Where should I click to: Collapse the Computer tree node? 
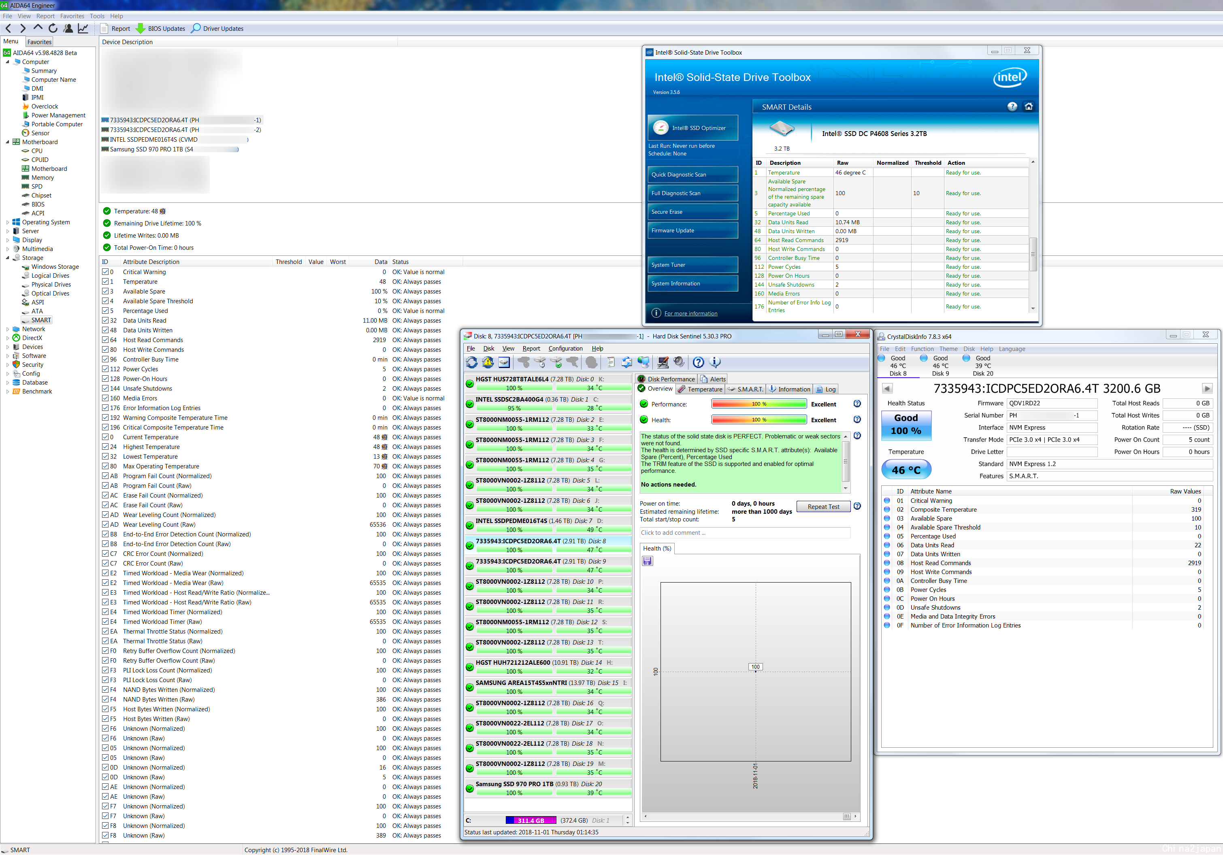[x=7, y=62]
